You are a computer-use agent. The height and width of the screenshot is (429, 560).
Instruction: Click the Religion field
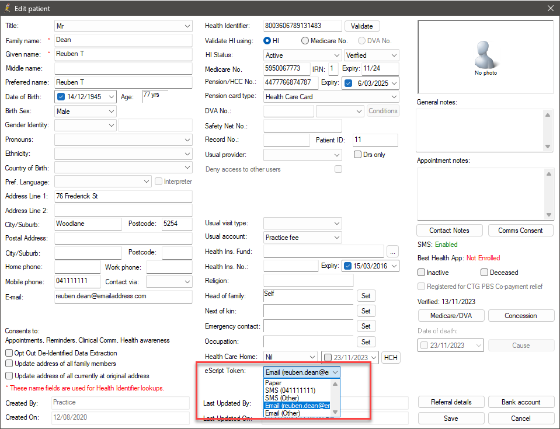point(308,281)
